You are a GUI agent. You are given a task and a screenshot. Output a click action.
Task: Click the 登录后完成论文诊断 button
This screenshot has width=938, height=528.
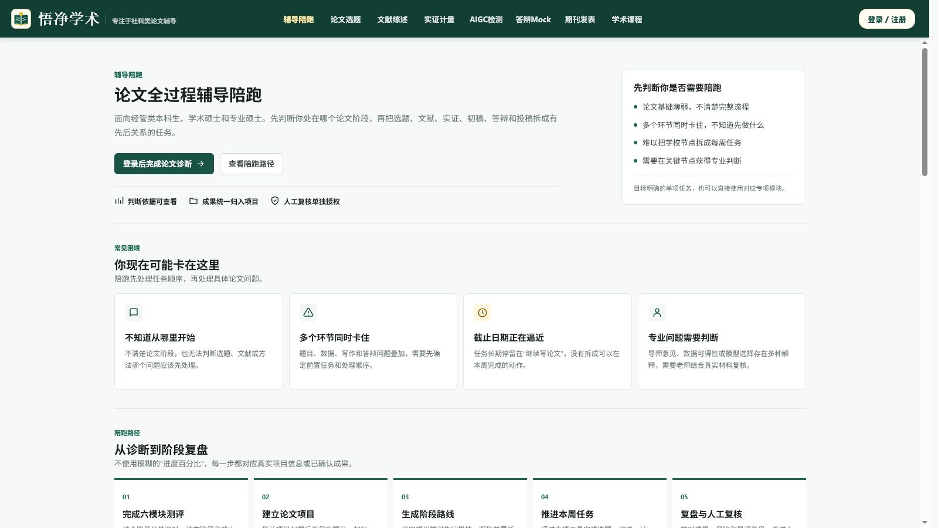pyautogui.click(x=164, y=164)
